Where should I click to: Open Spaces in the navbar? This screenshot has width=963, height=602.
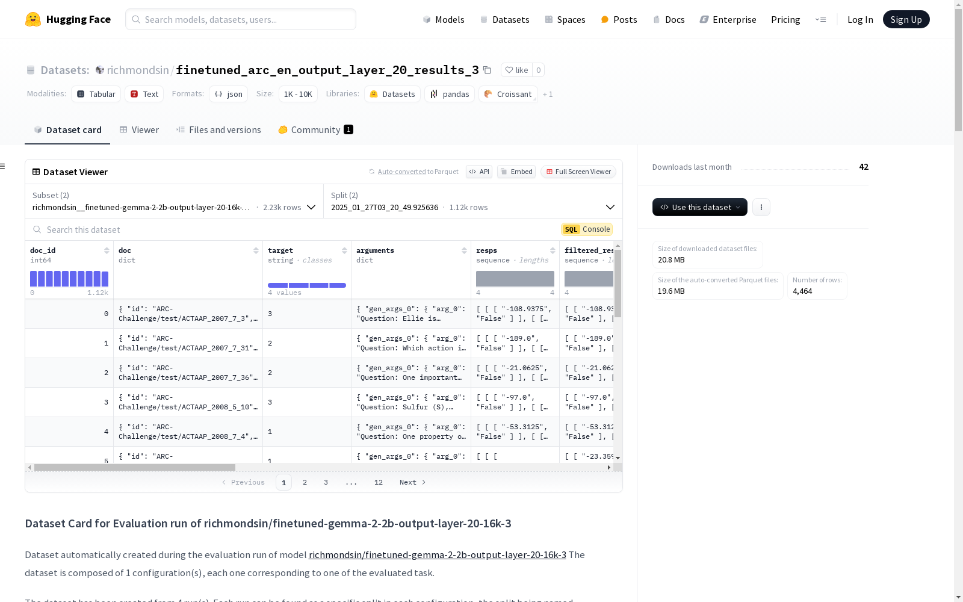click(565, 19)
